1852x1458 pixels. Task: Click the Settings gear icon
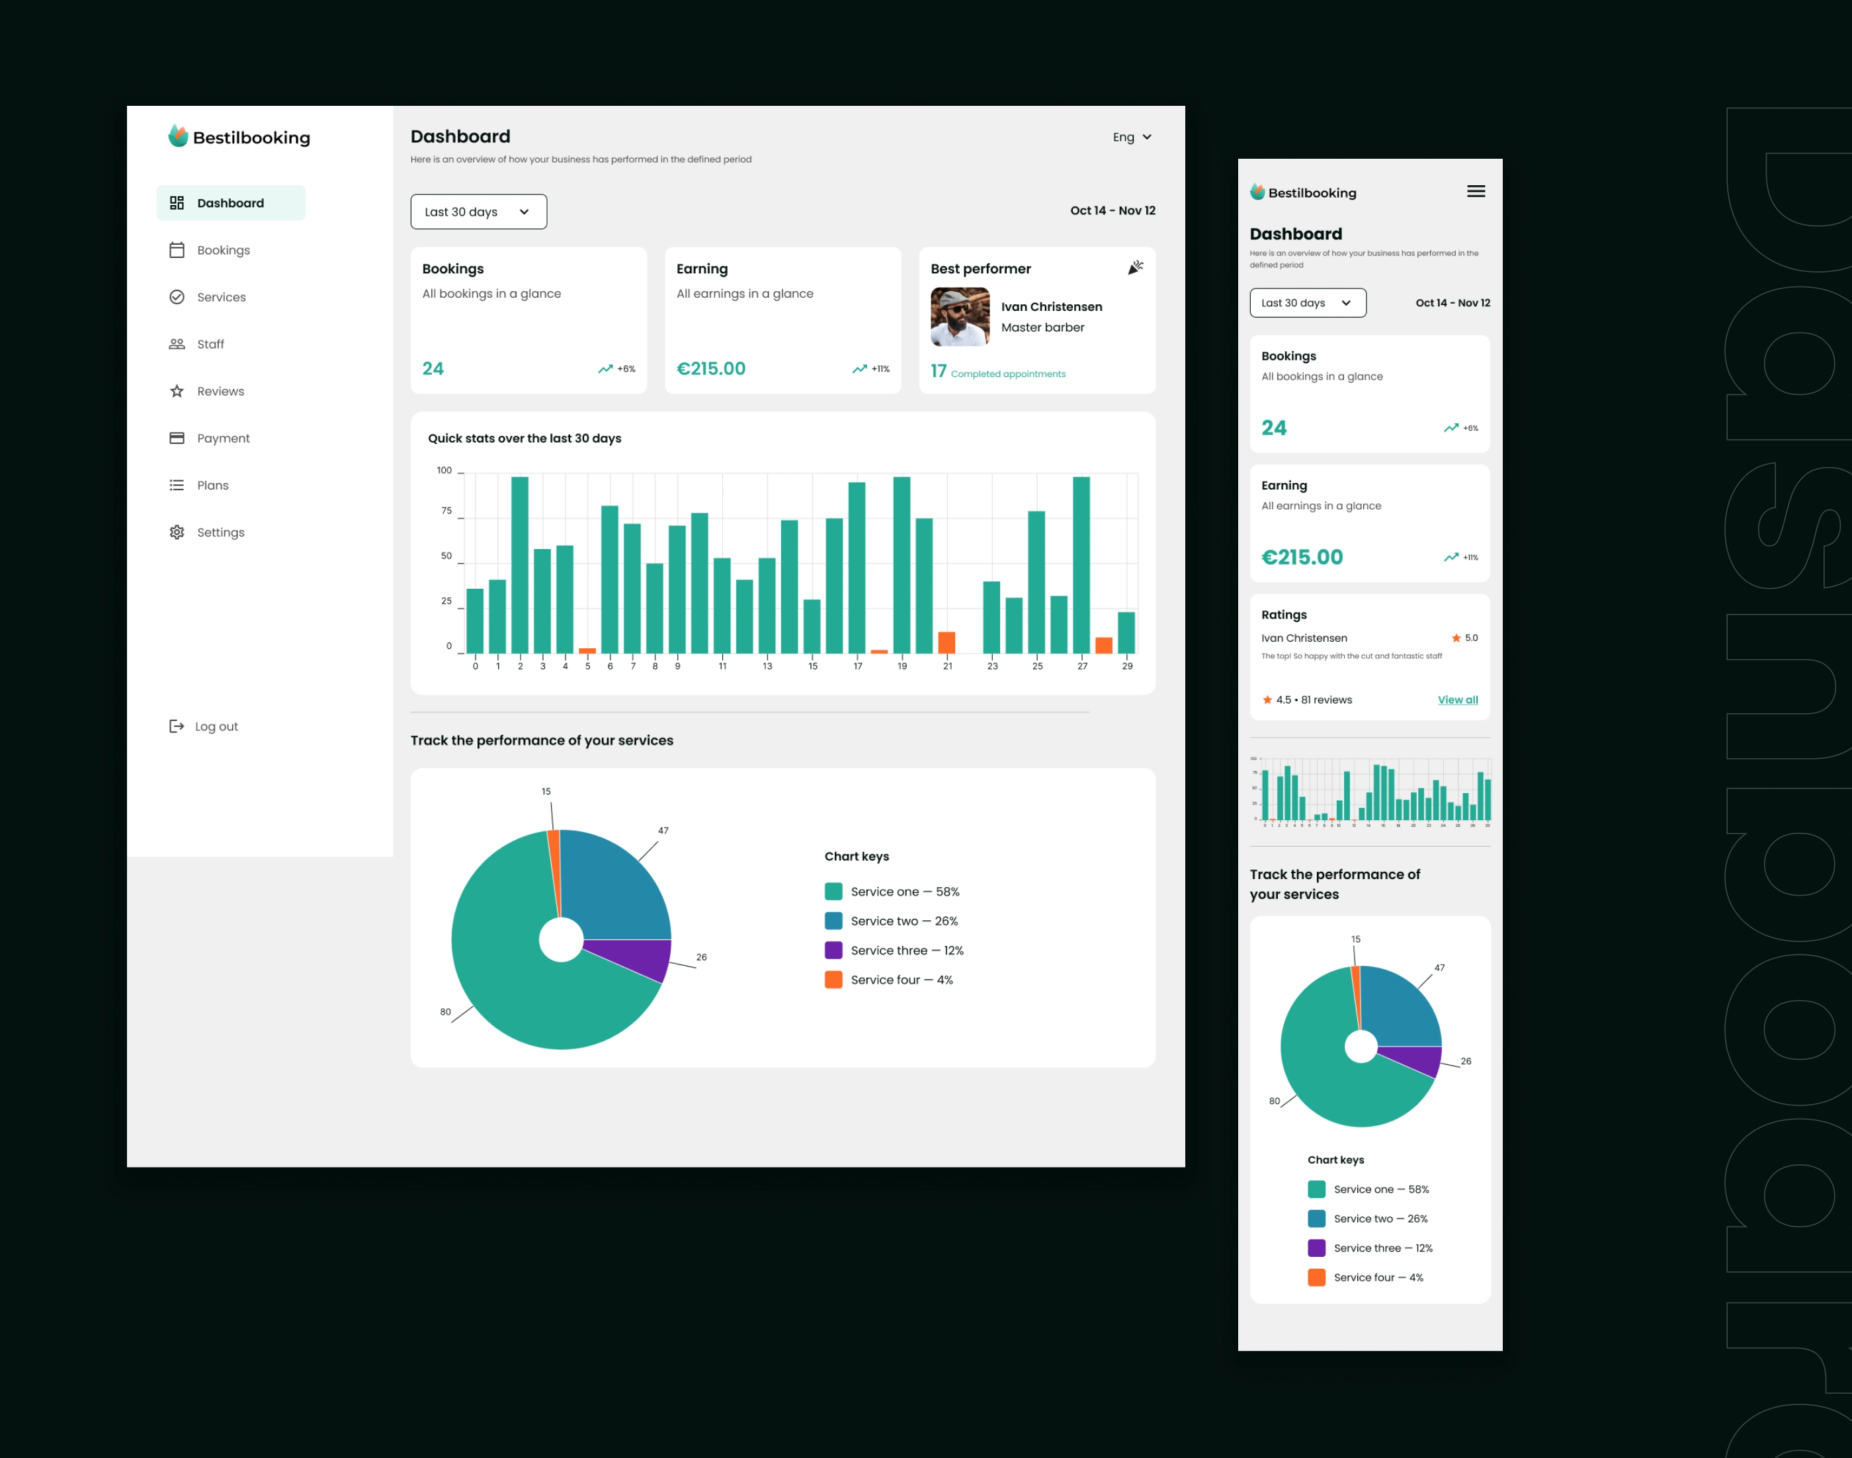coord(177,532)
